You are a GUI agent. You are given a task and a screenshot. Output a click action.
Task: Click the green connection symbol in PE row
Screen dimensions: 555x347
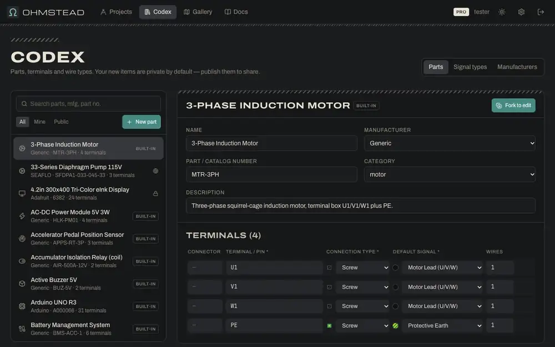329,326
